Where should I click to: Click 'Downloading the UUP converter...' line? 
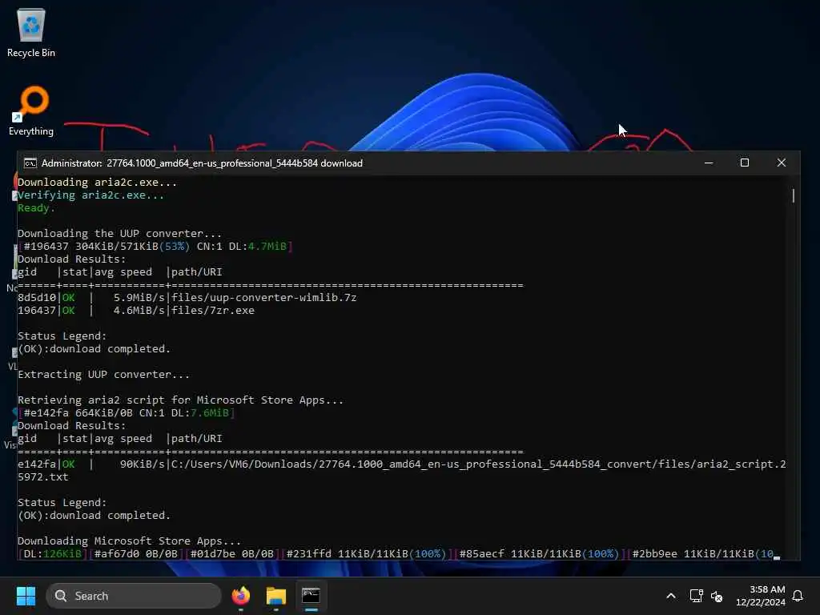120,233
